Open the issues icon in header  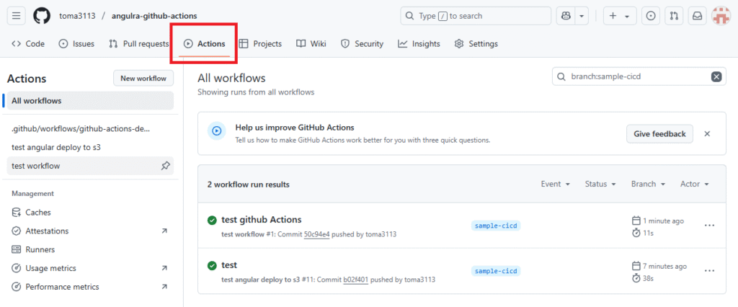(651, 16)
